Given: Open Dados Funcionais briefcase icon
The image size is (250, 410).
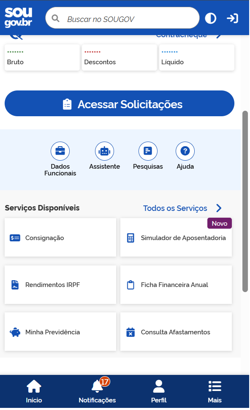Looking at the screenshot, I should [60, 151].
